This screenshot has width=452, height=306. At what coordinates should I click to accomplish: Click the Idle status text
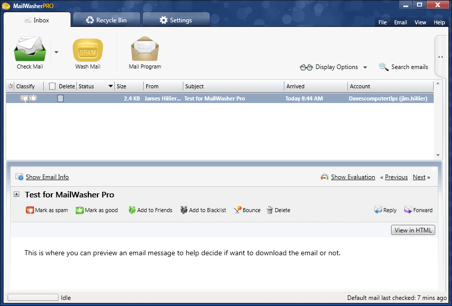tap(66, 298)
